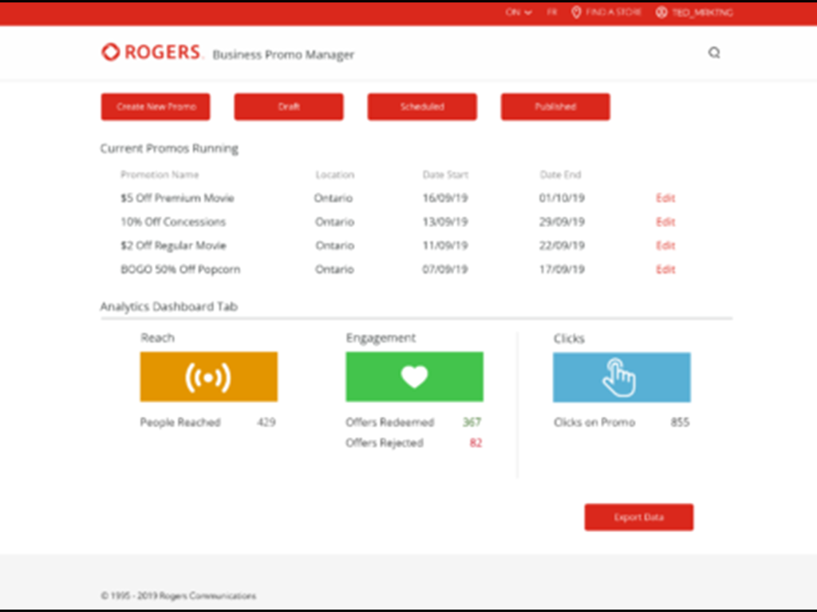Screen dimensions: 817x612
Task: Click the People Reached label
Action: (180, 422)
